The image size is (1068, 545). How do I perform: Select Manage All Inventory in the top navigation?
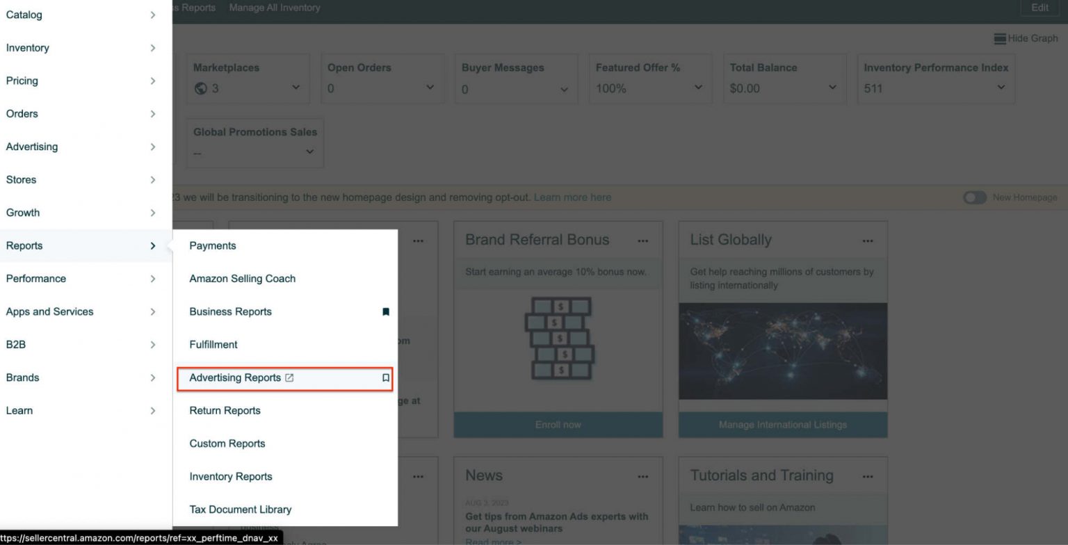[275, 8]
